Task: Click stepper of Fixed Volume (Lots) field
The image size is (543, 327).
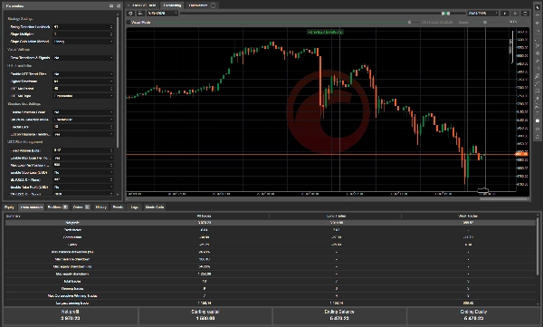Action: point(111,150)
